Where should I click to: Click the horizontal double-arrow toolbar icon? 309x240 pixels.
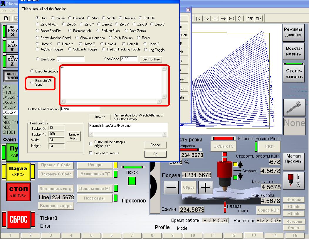tap(223, 19)
